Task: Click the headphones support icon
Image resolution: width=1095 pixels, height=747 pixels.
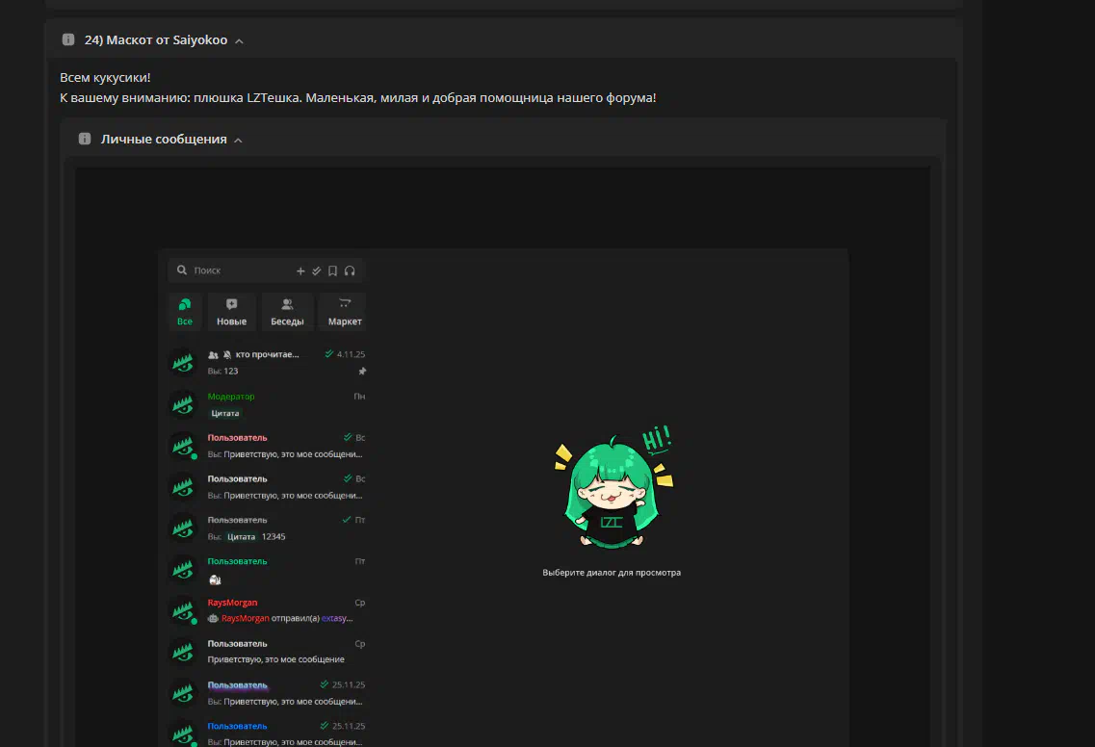Action: (350, 271)
